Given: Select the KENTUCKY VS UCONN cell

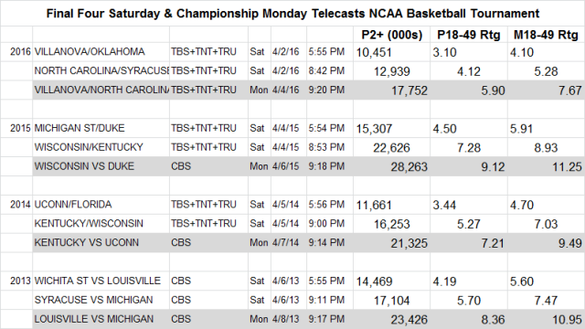Looking at the screenshot, I should [101, 243].
